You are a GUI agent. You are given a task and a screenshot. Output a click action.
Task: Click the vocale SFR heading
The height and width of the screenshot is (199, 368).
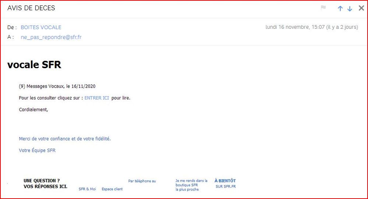tap(34, 65)
